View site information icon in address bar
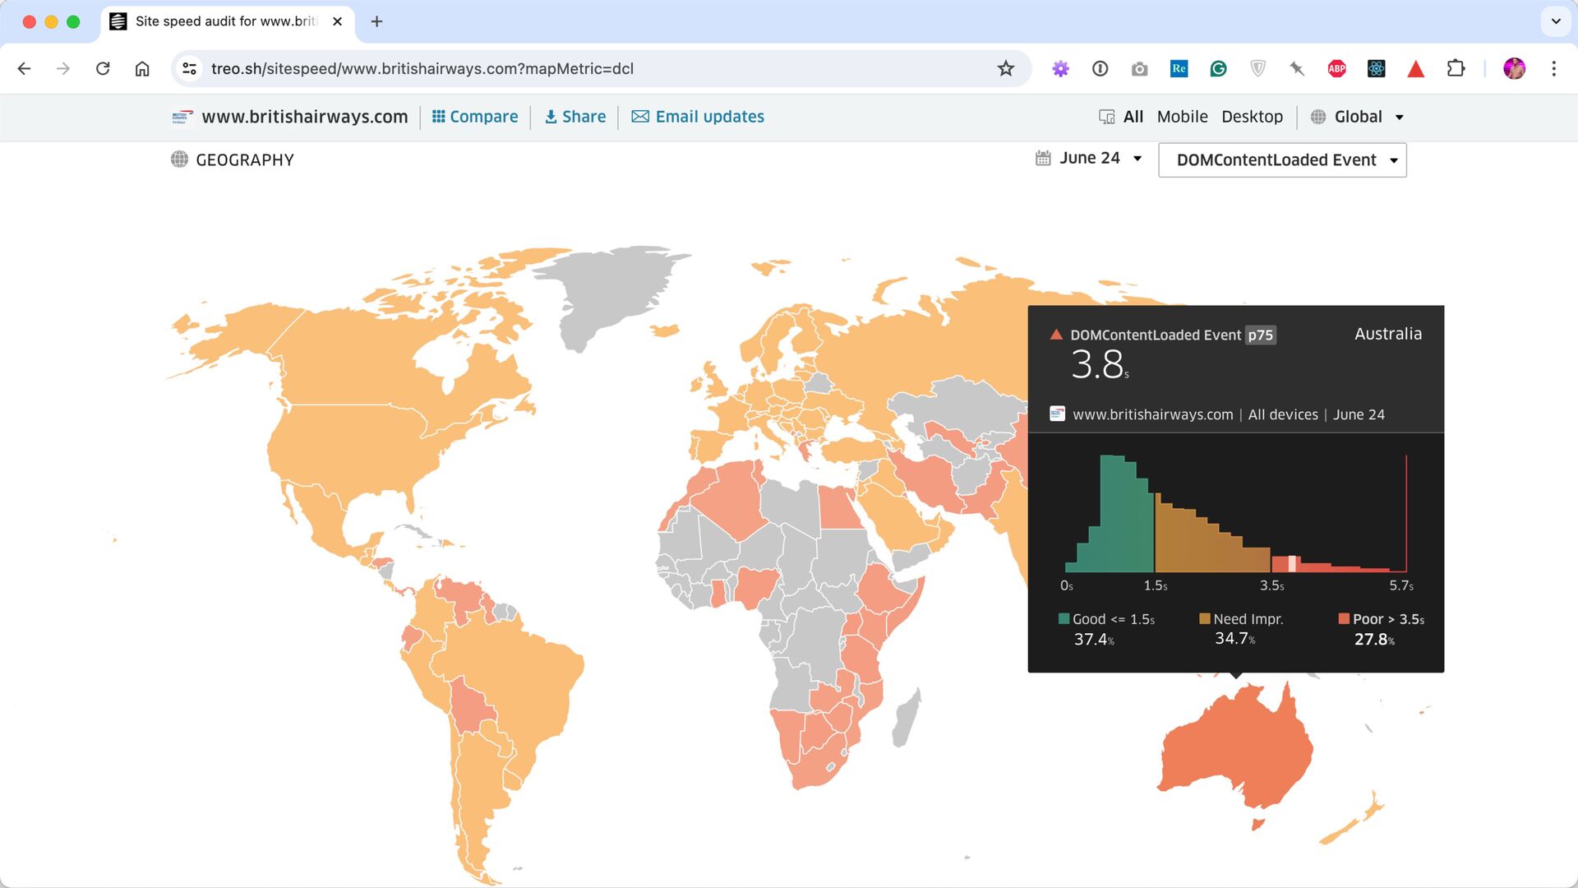The width and height of the screenshot is (1578, 888). (x=190, y=69)
